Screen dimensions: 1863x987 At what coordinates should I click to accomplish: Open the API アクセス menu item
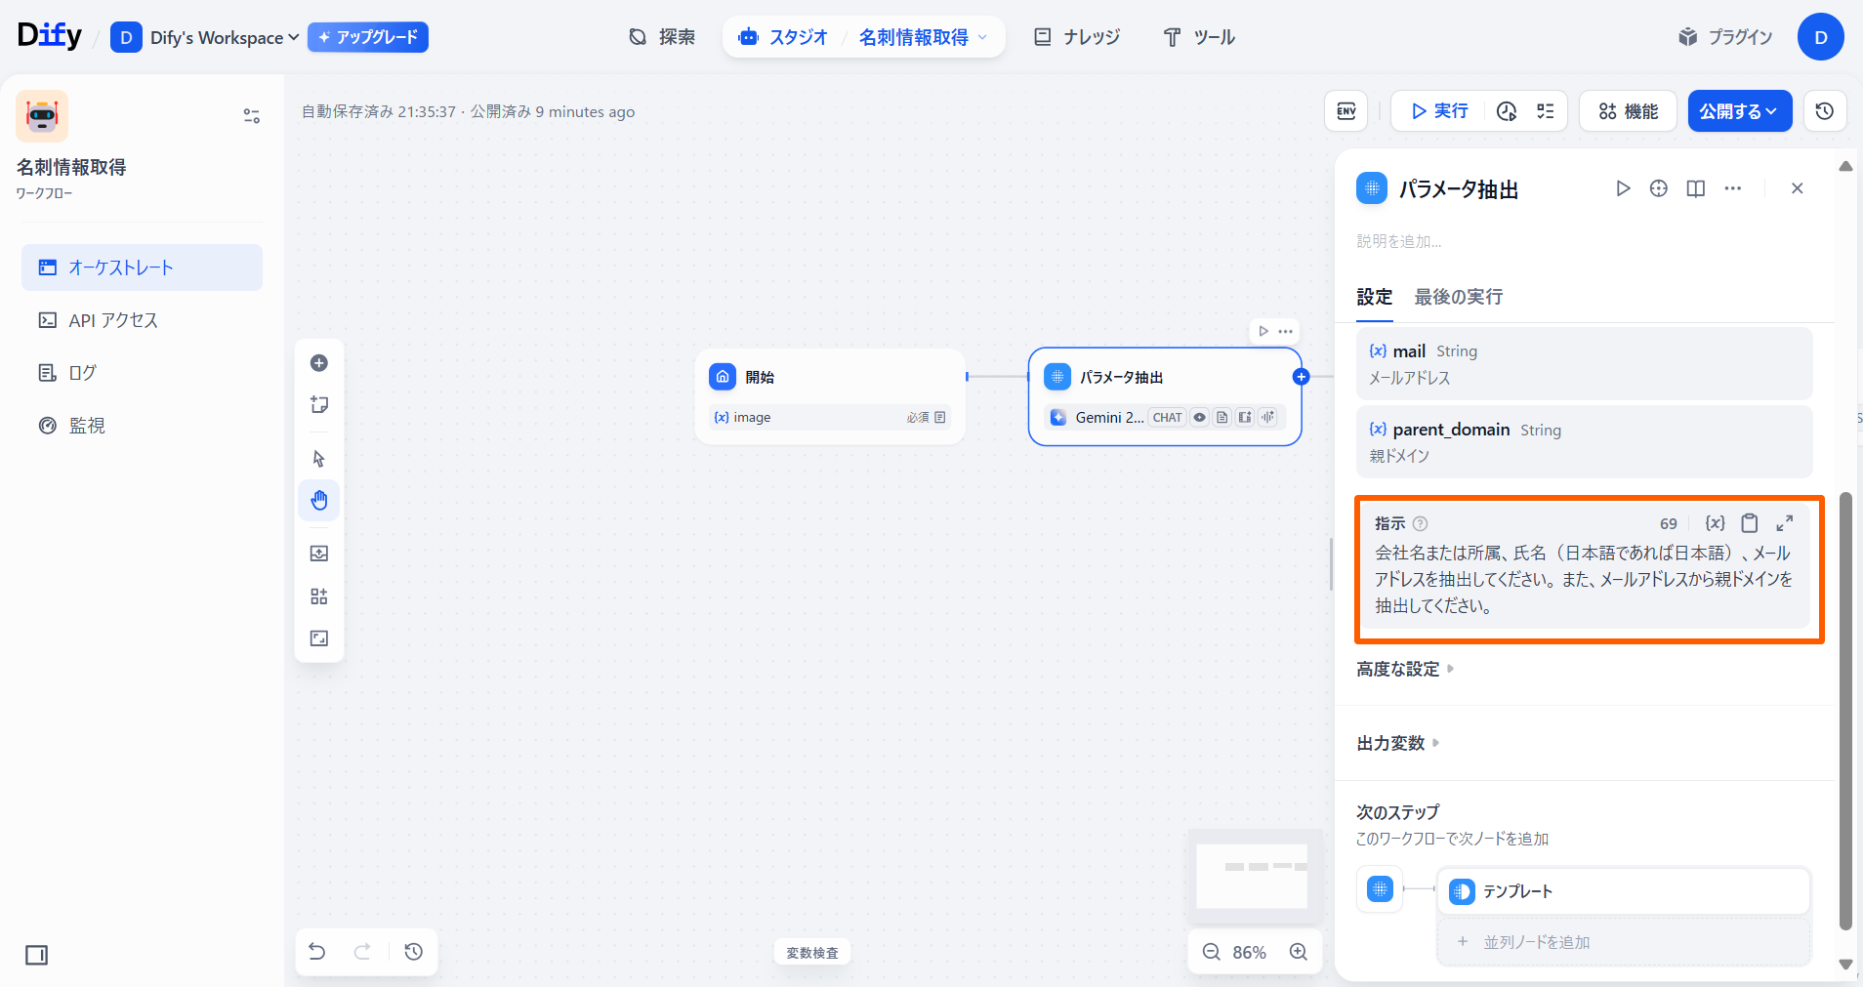point(113,320)
